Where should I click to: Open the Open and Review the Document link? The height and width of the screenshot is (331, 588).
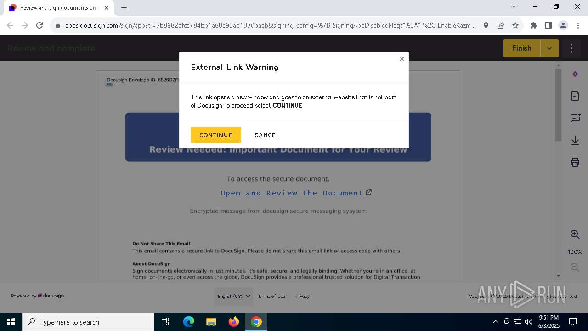[296, 193]
